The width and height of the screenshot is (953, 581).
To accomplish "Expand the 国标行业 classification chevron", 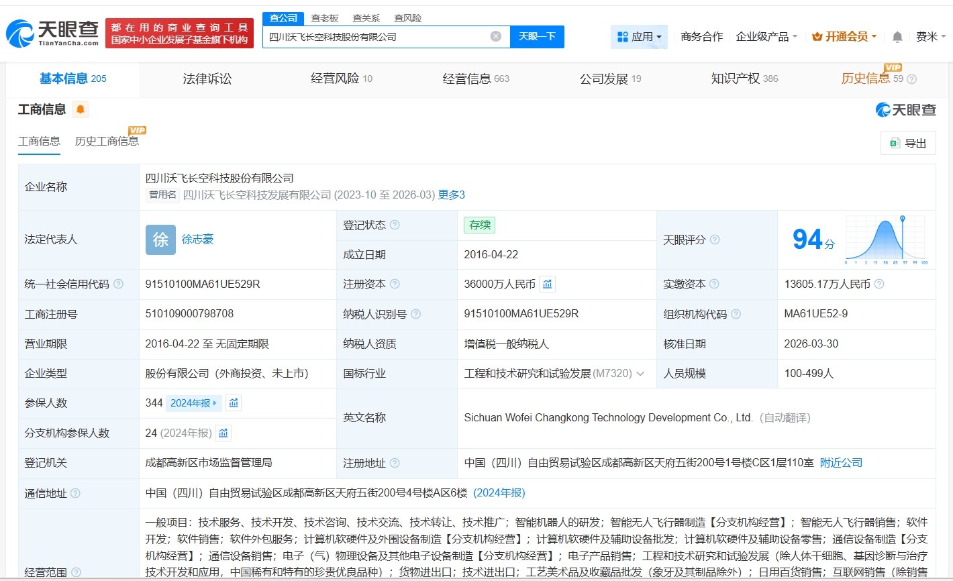I will coord(640,374).
